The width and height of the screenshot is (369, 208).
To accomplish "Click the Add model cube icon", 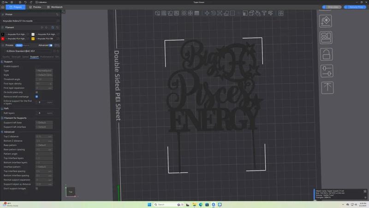I will pyautogui.click(x=157, y=13).
